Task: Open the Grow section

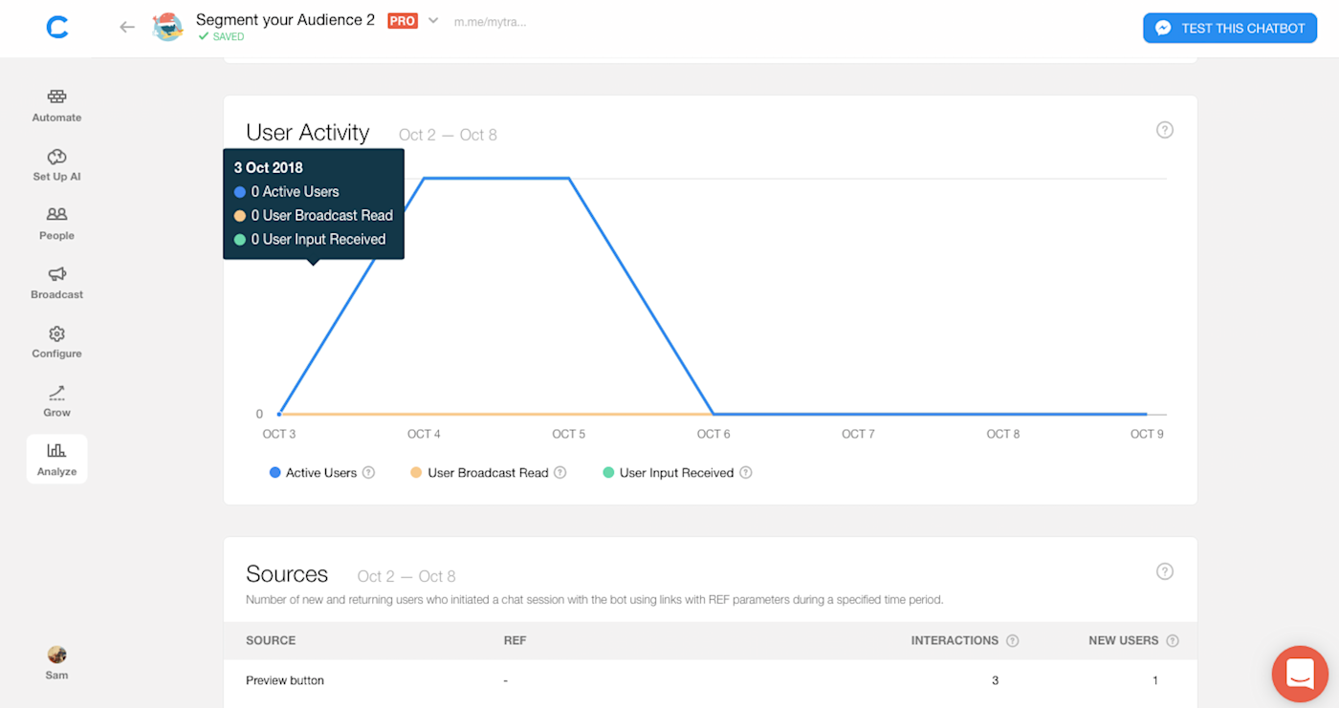Action: pos(56,400)
